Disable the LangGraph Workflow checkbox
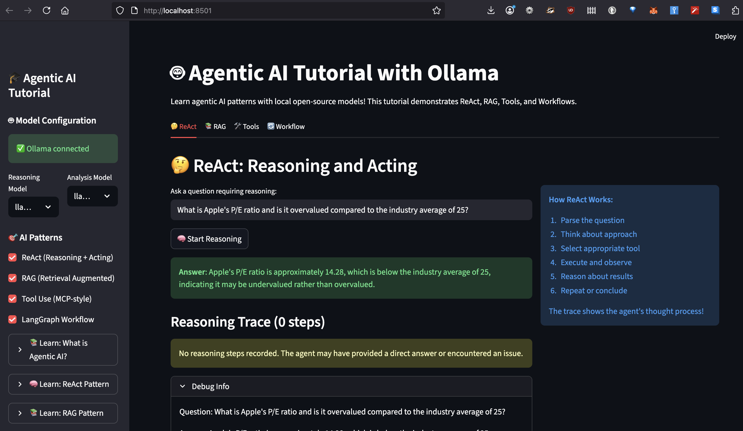 [12, 319]
